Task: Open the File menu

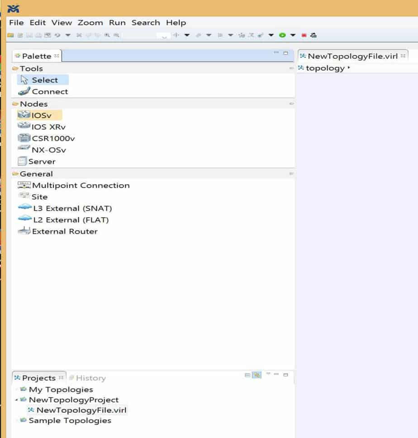Action: click(16, 23)
